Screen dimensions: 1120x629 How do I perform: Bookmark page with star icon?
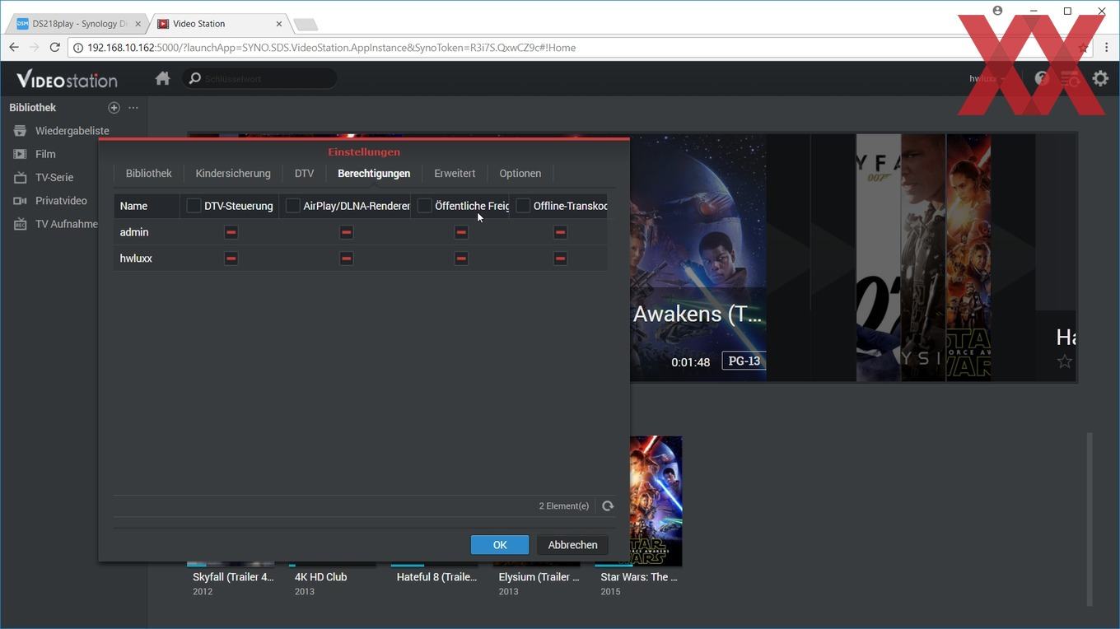tap(1083, 48)
